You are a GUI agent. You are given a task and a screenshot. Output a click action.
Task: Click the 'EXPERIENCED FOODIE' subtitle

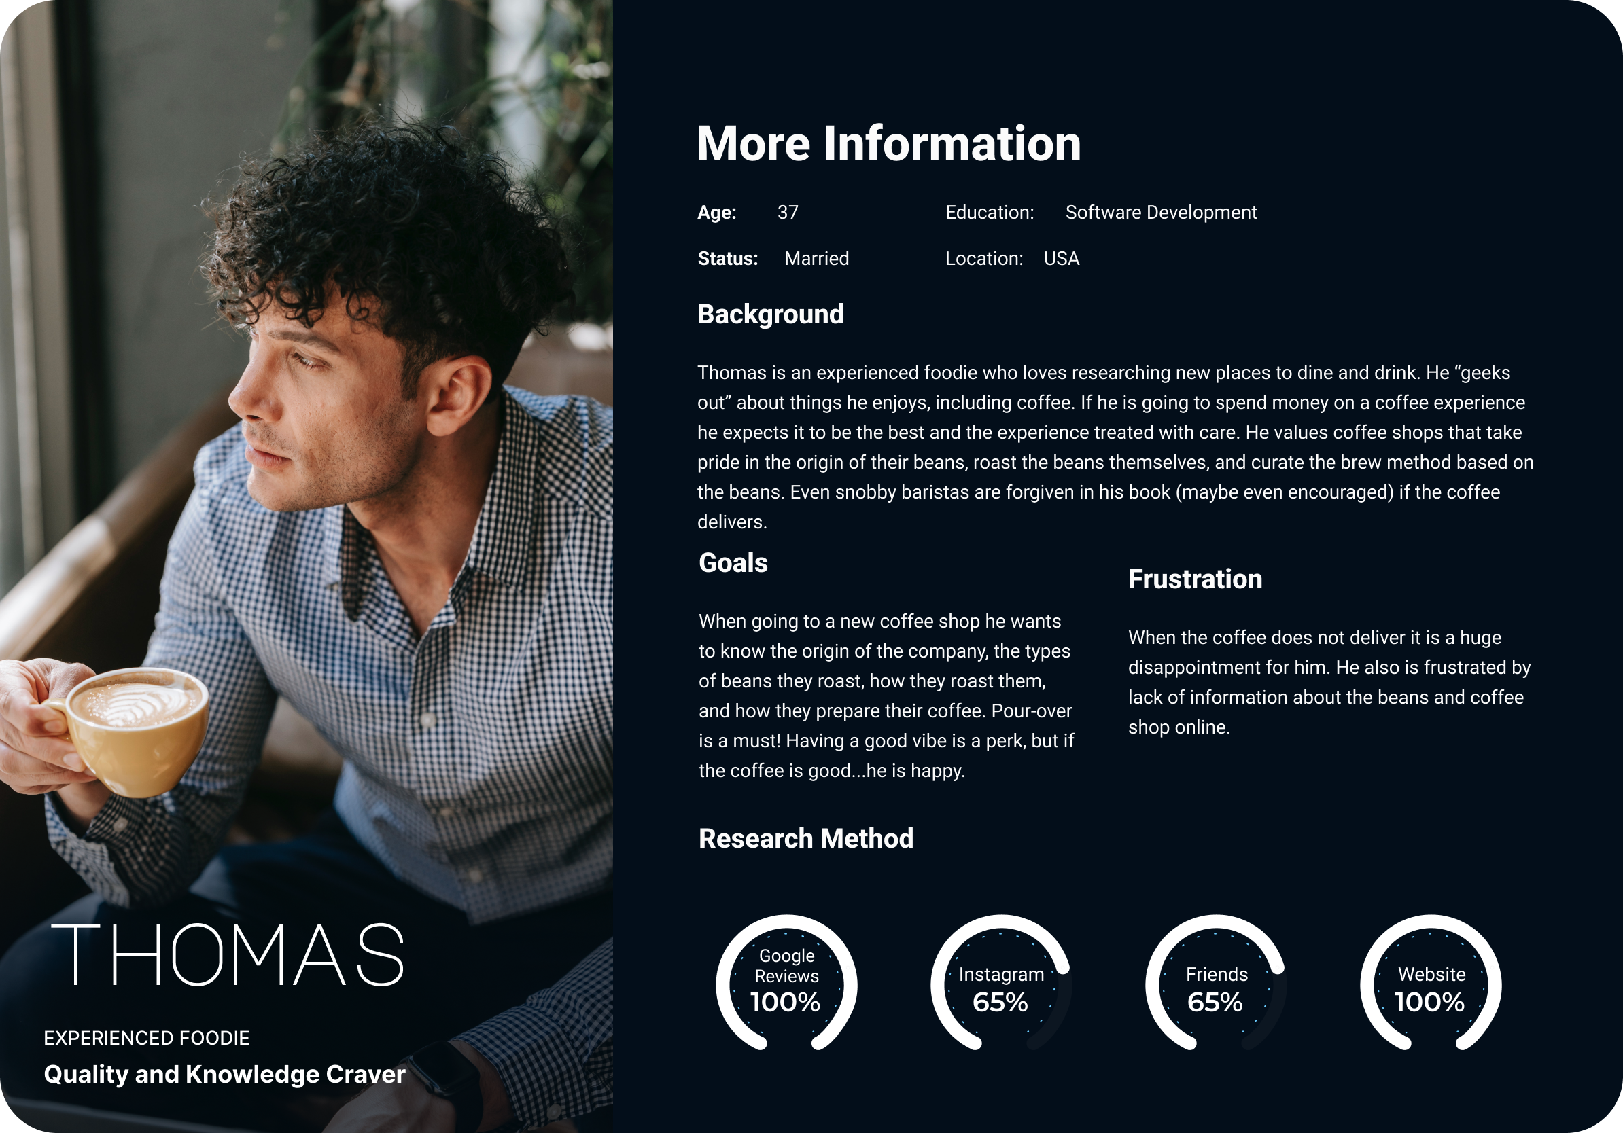(146, 1038)
